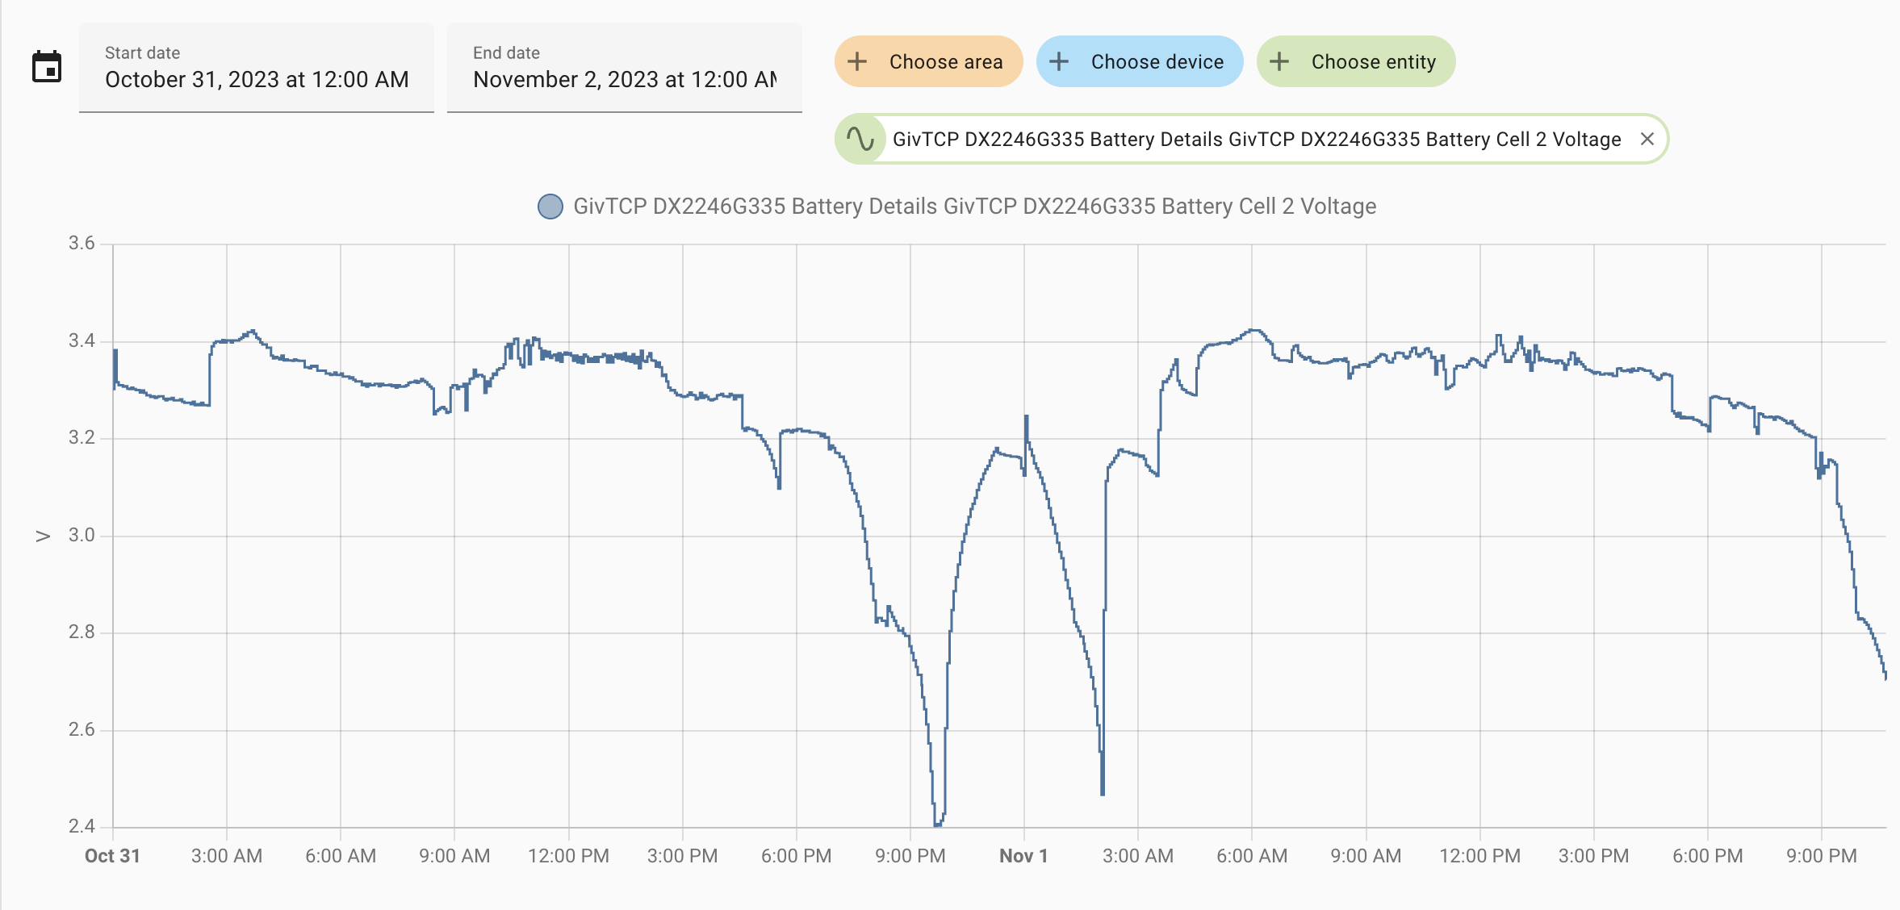Screen dimensions: 1900x910
Task: Click the 'Oct 31' x-axis label
Action: 112,856
